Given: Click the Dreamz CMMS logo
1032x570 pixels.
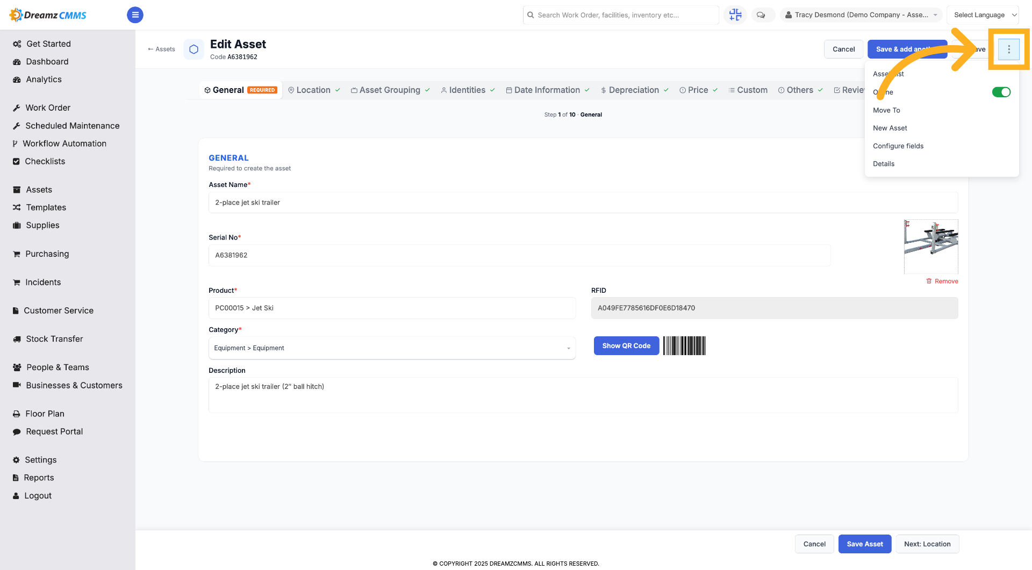Looking at the screenshot, I should (x=48, y=15).
